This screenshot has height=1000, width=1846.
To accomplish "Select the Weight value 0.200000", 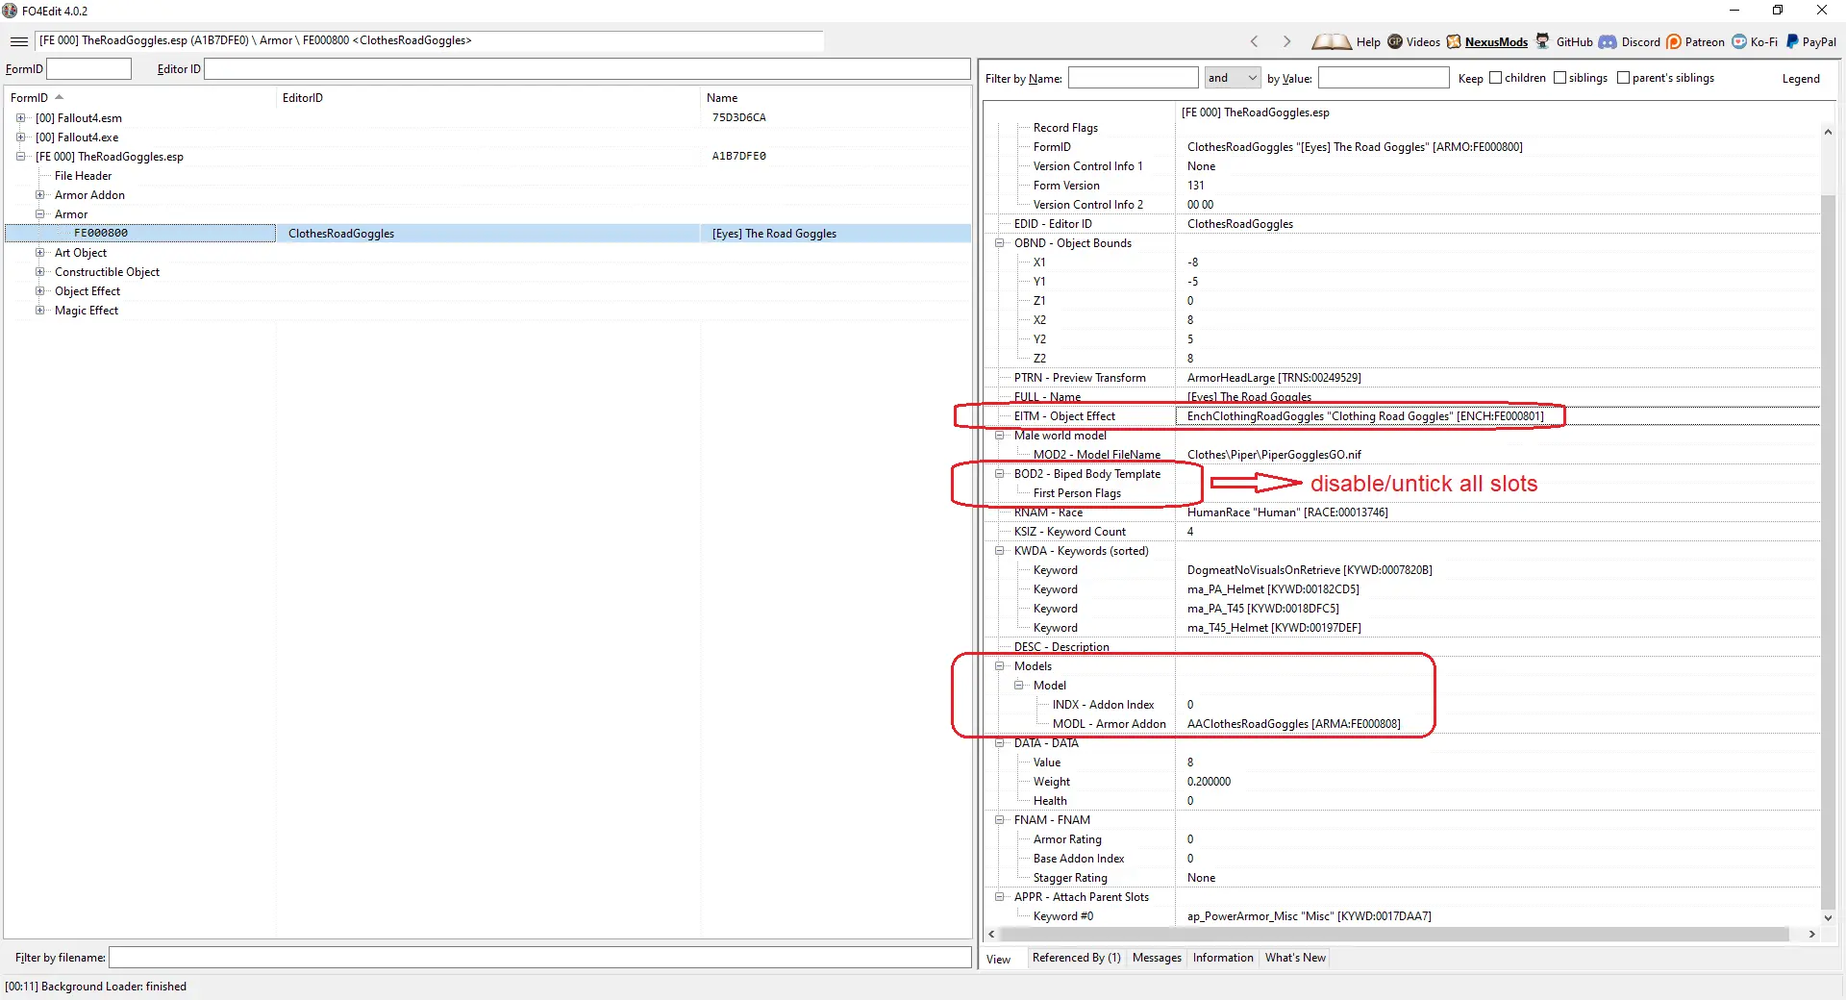I will [x=1209, y=782].
